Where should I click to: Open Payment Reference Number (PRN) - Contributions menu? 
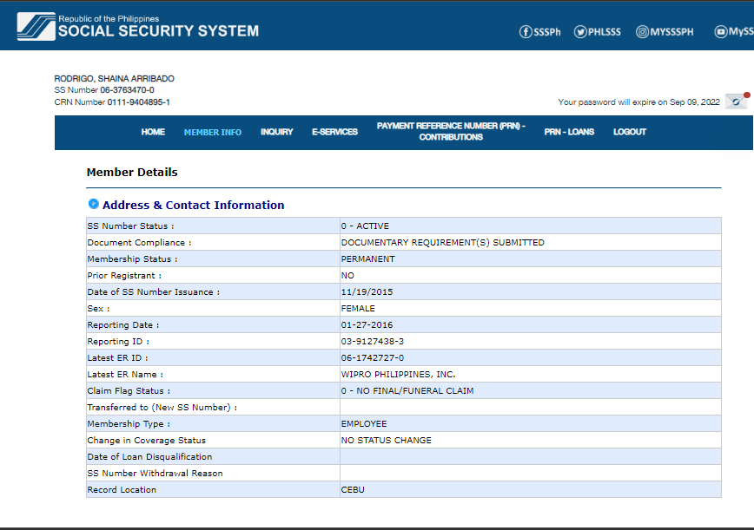(x=451, y=132)
